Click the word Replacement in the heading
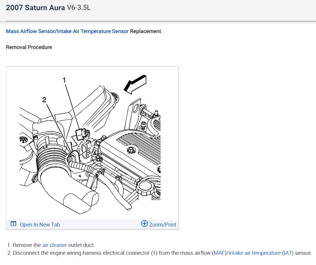This screenshot has width=316, height=265. click(x=145, y=31)
